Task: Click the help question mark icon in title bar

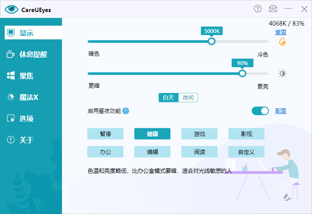Action: pos(258,9)
